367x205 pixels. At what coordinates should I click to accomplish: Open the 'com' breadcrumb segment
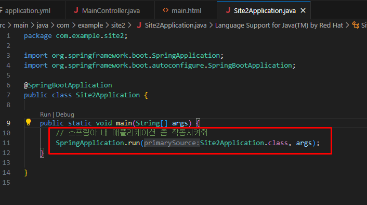(x=63, y=25)
